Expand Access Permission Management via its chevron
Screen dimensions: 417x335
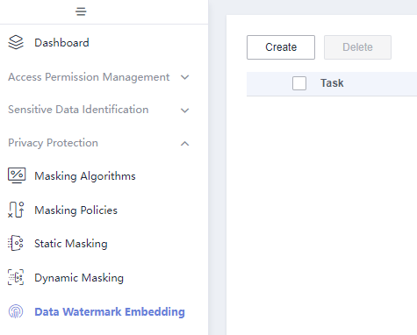[x=184, y=77]
